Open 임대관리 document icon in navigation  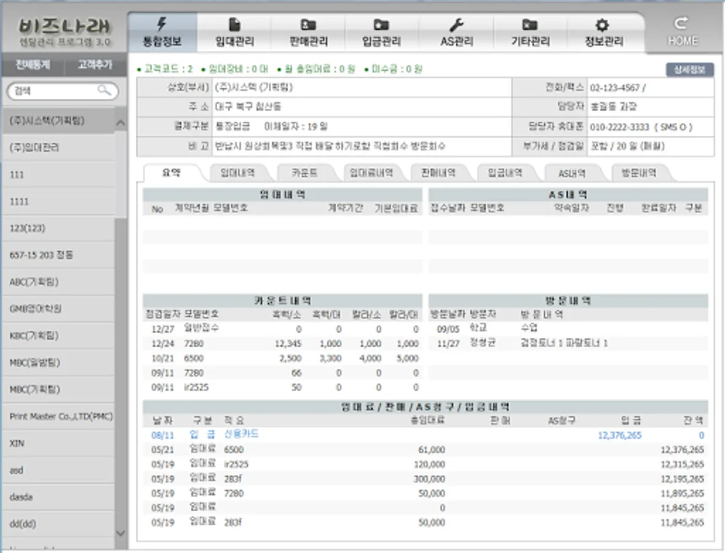coord(234,25)
